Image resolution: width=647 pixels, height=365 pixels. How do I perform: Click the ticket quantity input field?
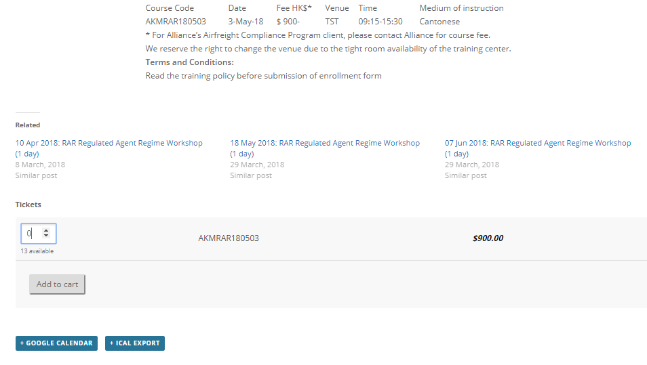(x=33, y=234)
